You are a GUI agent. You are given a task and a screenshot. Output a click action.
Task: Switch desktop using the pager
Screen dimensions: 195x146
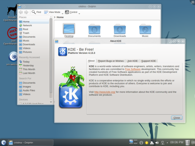point(133,142)
